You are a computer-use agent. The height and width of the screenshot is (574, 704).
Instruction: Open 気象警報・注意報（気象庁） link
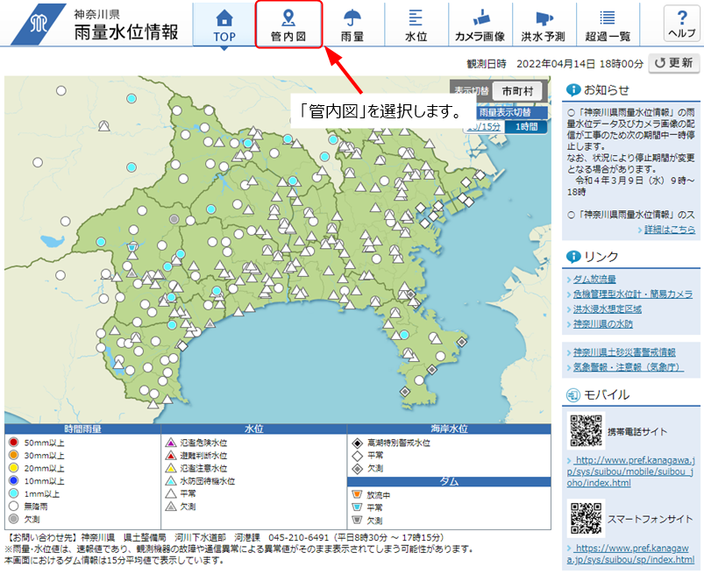(x=628, y=367)
